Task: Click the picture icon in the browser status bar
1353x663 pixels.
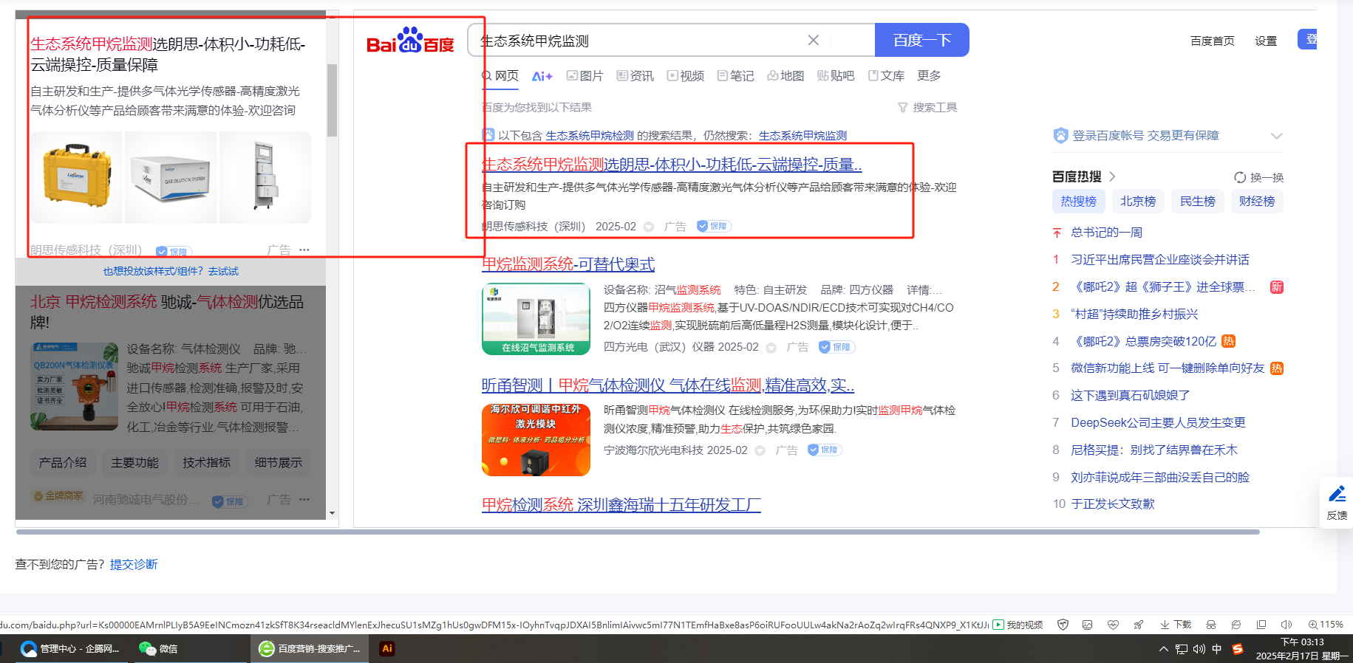Action: coord(1087,625)
